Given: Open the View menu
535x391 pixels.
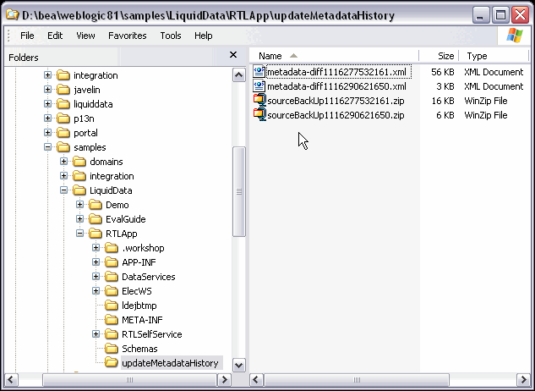Looking at the screenshot, I should (85, 36).
